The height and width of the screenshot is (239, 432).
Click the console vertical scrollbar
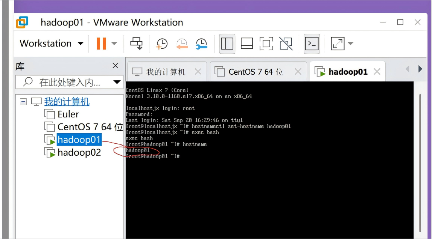tap(420, 162)
